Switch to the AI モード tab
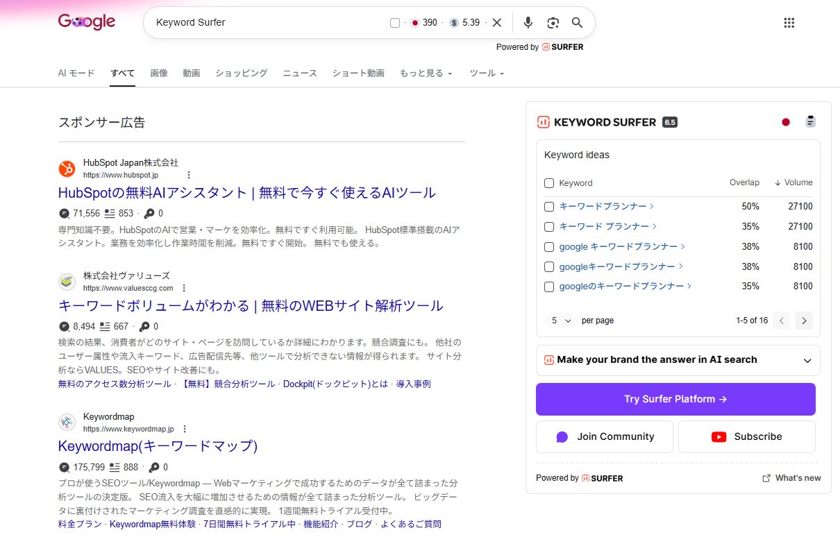The image size is (840, 537). point(76,73)
